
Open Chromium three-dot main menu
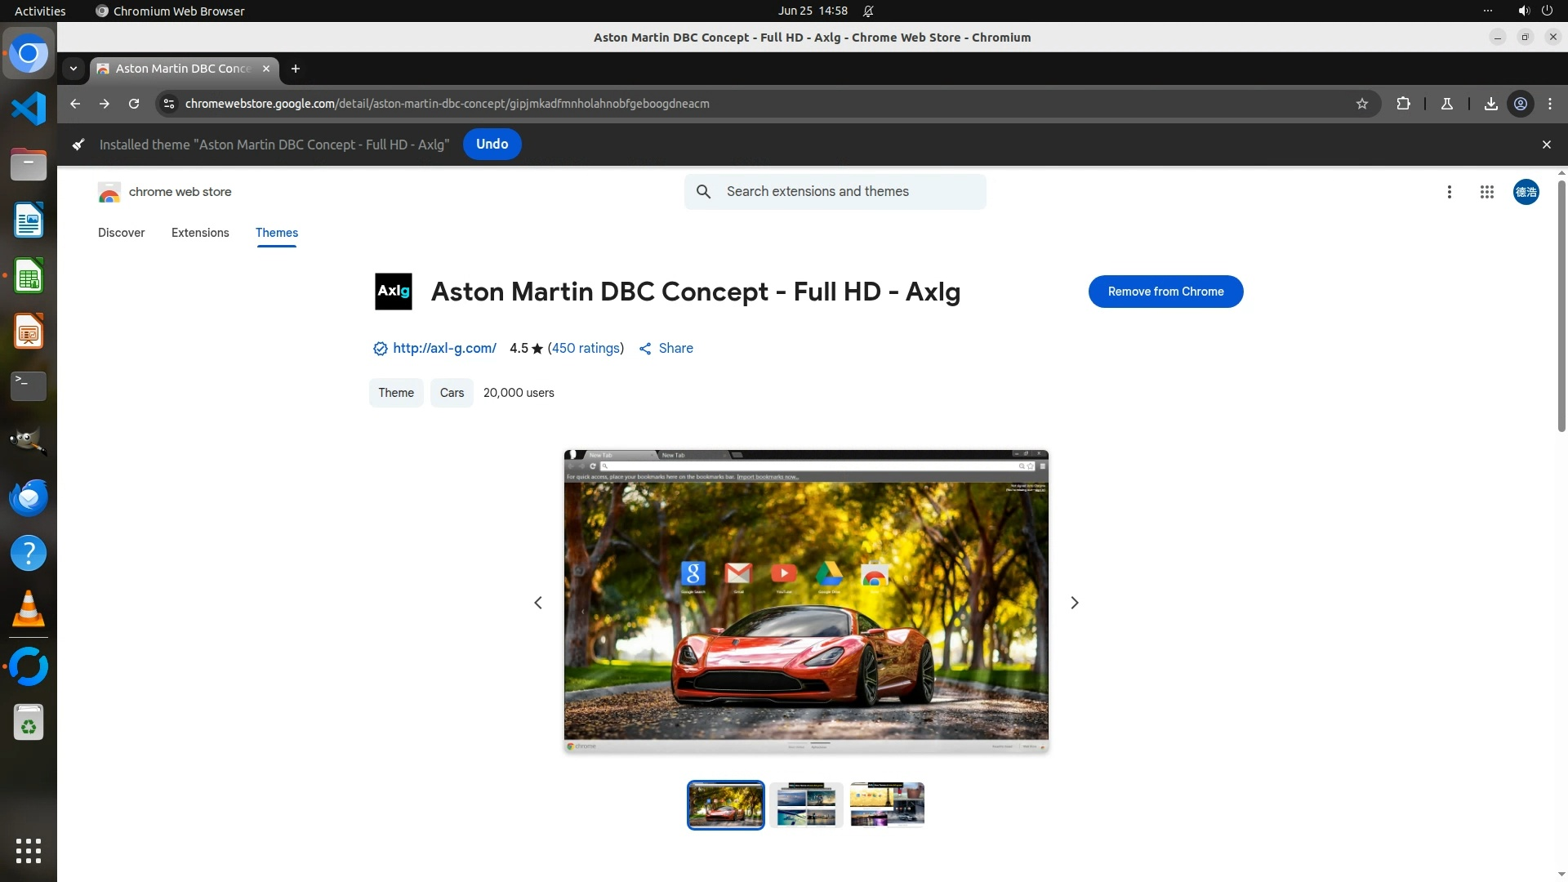(x=1550, y=104)
